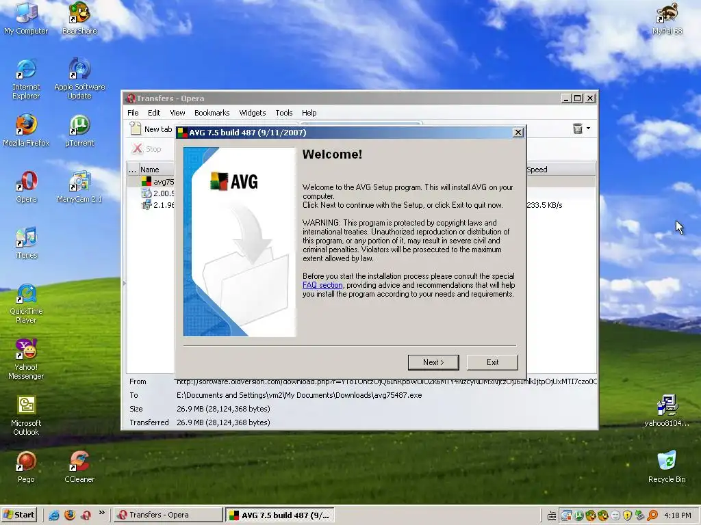Open the My Computer desktop icon
This screenshot has height=525, width=701.
(26, 18)
